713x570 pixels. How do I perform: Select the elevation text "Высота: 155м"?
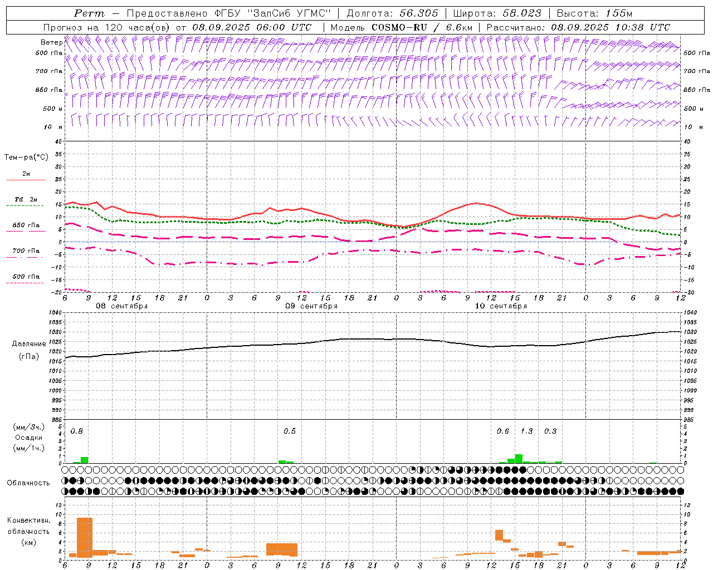pyautogui.click(x=595, y=13)
